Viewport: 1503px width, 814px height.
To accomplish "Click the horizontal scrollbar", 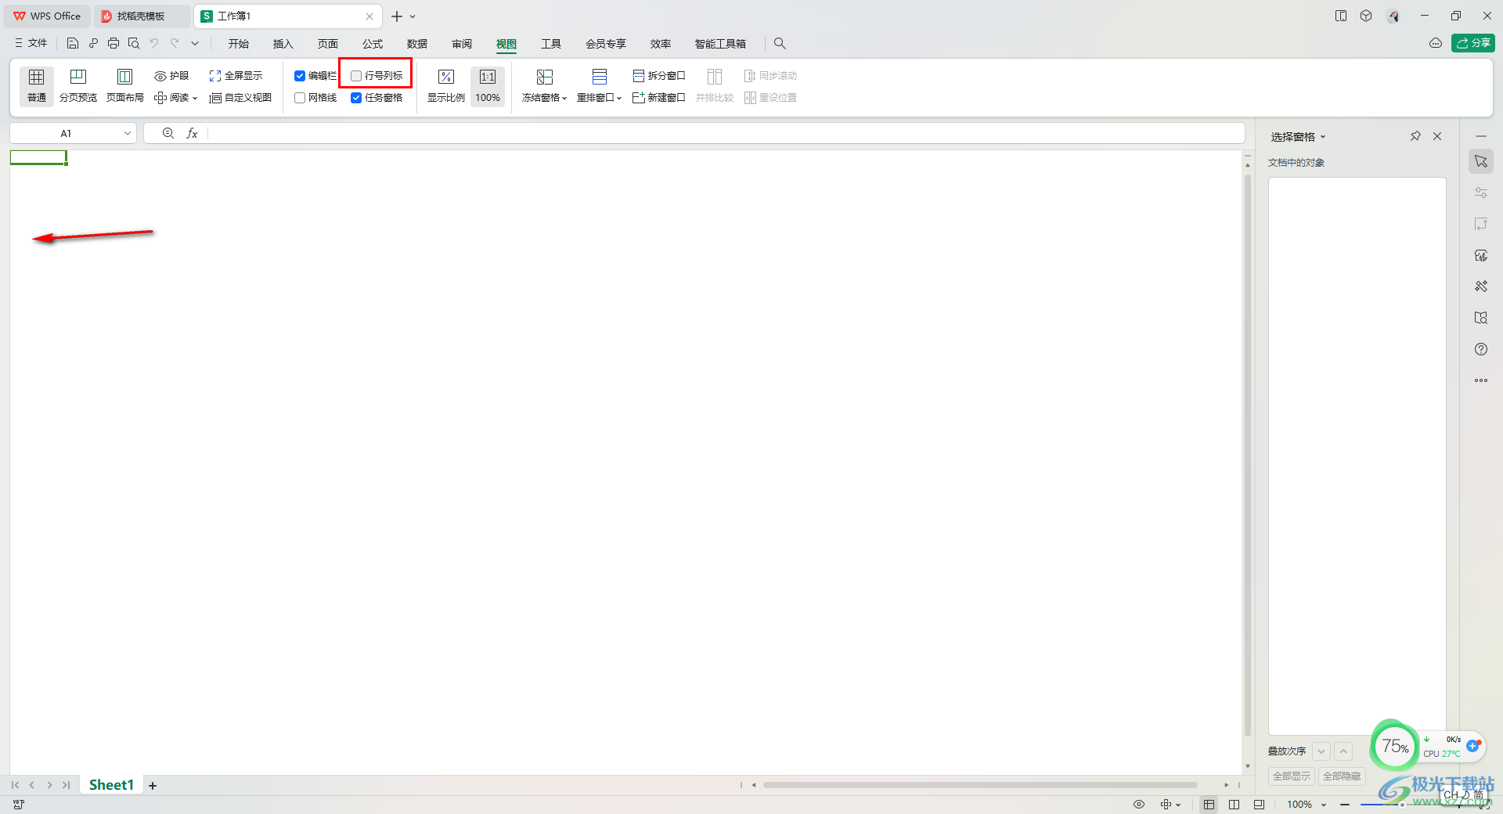I will (980, 785).
